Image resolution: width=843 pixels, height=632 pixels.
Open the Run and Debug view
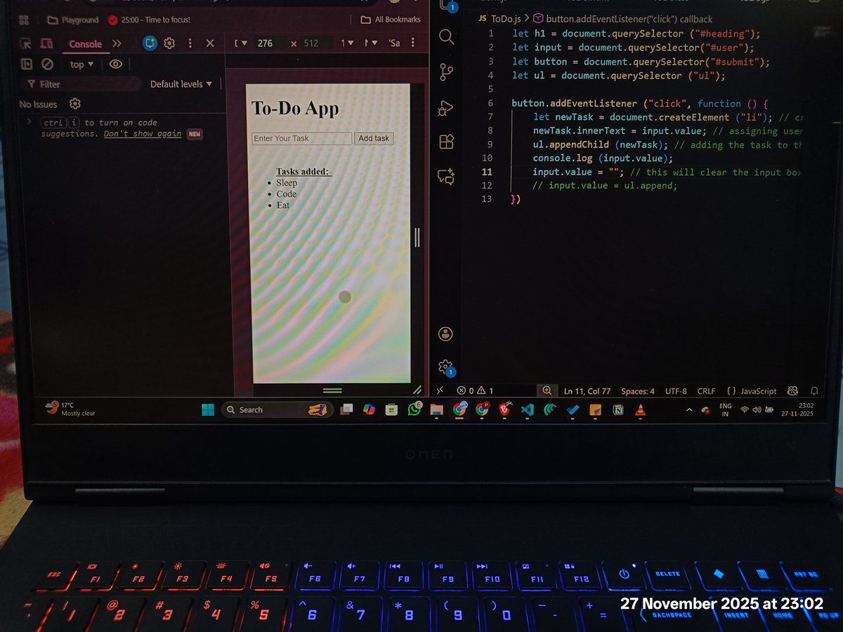click(x=445, y=108)
